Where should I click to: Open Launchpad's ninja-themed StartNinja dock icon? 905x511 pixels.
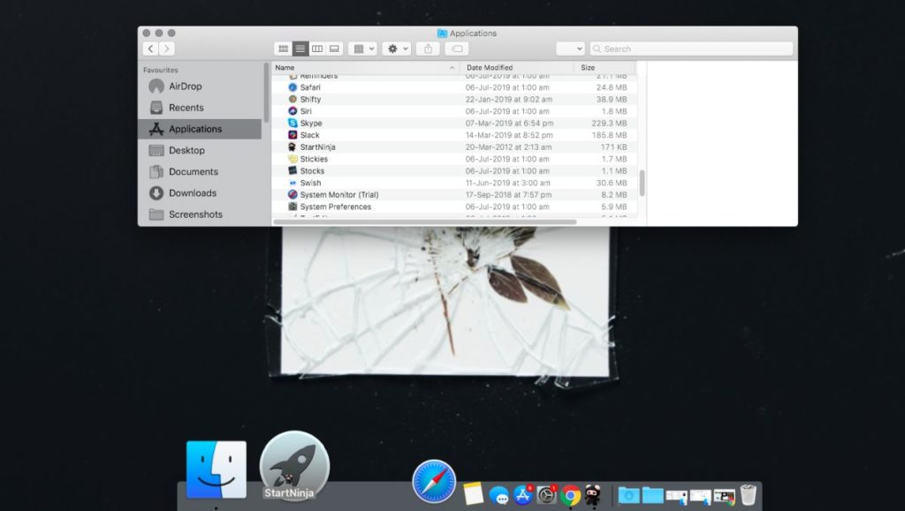click(x=294, y=465)
